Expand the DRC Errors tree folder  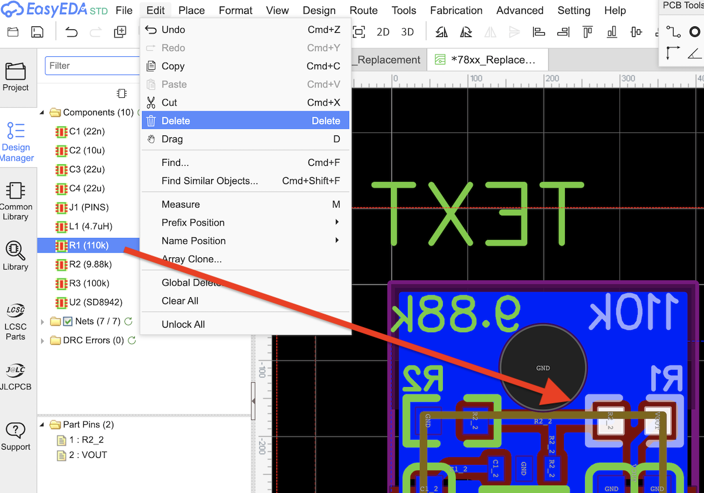[42, 340]
